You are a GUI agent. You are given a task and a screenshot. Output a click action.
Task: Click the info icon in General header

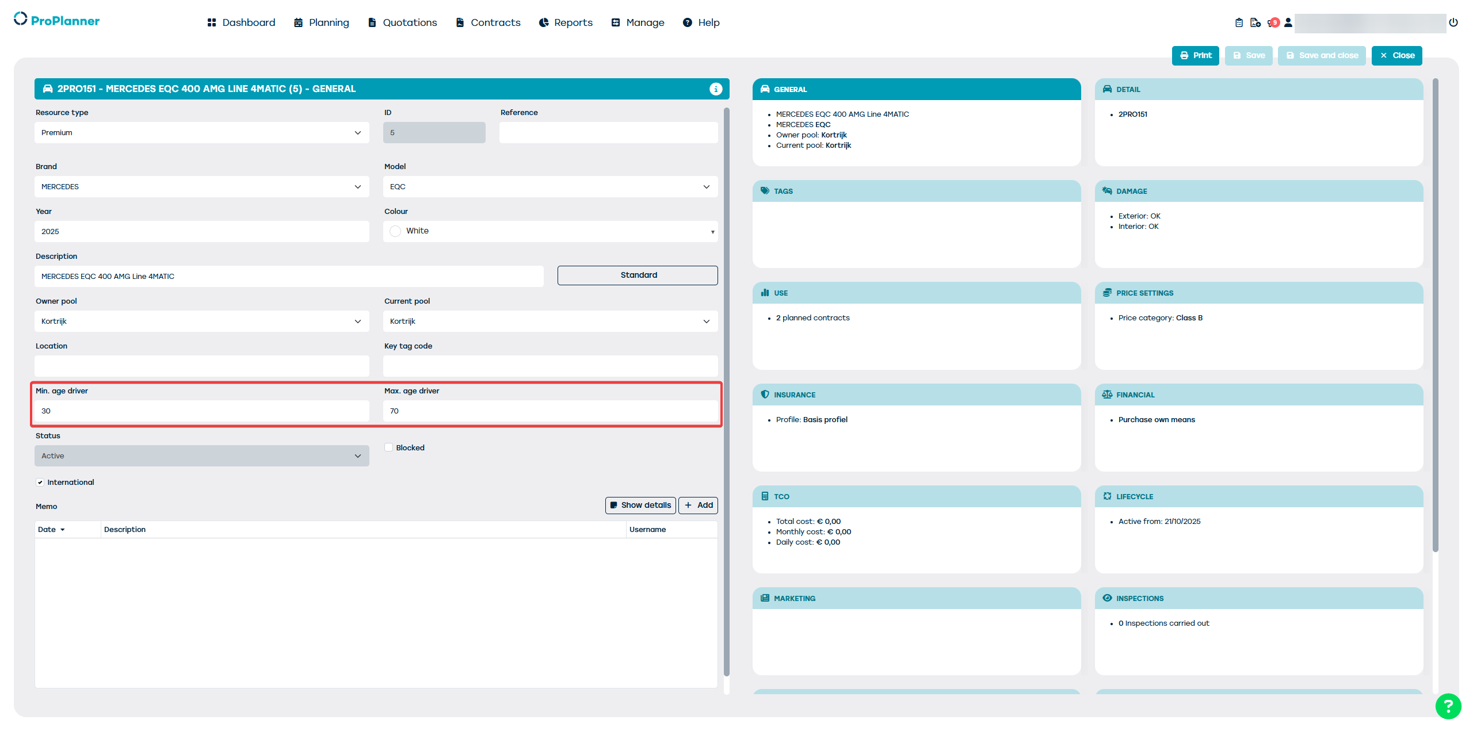pos(715,89)
